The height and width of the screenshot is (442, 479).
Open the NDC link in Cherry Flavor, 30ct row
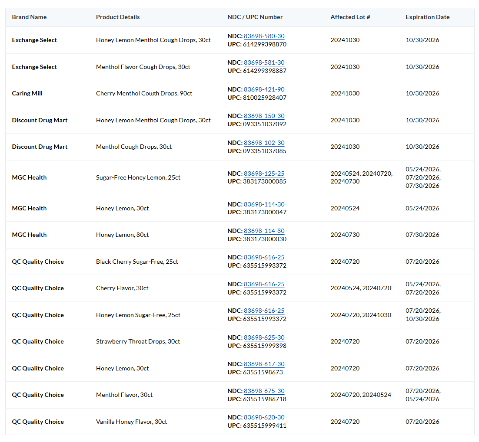click(x=264, y=284)
